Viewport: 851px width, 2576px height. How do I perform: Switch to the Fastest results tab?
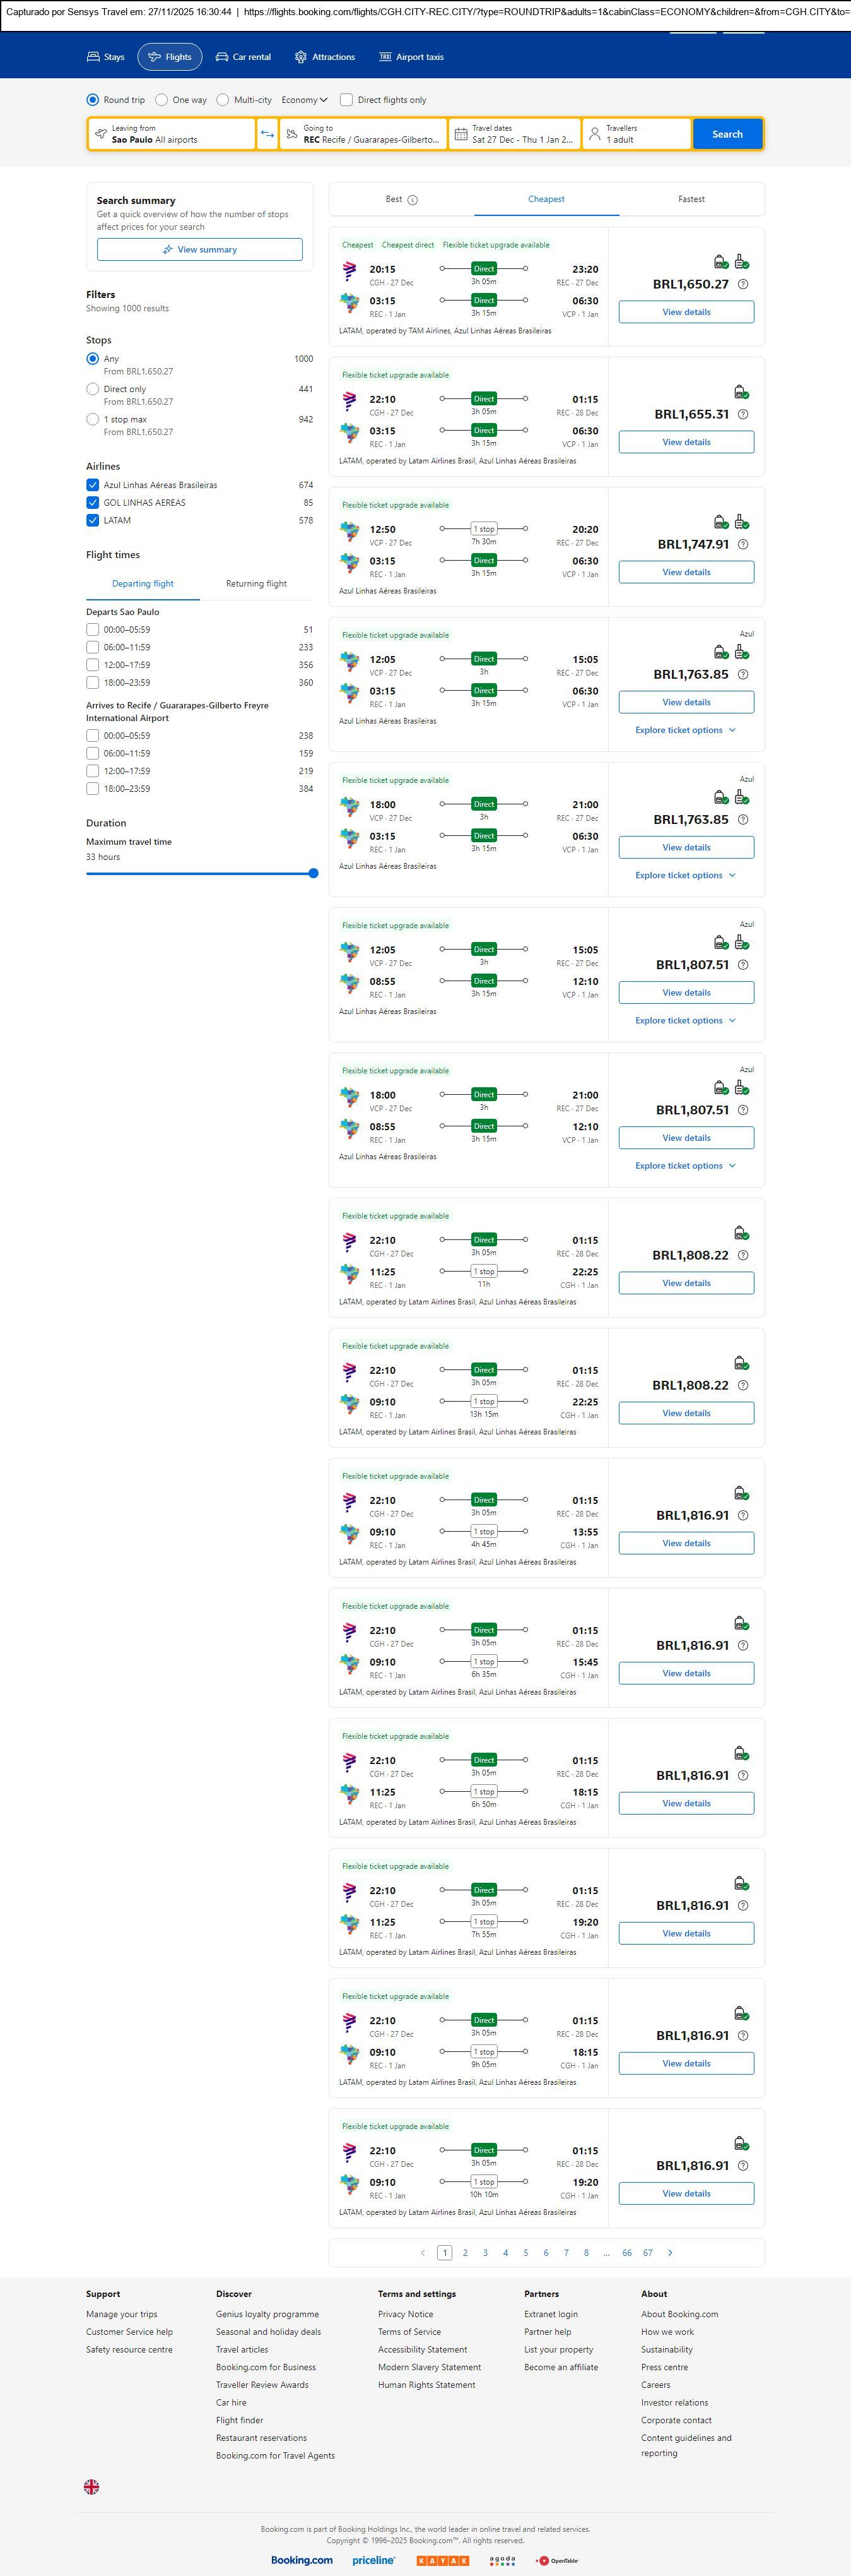click(691, 199)
